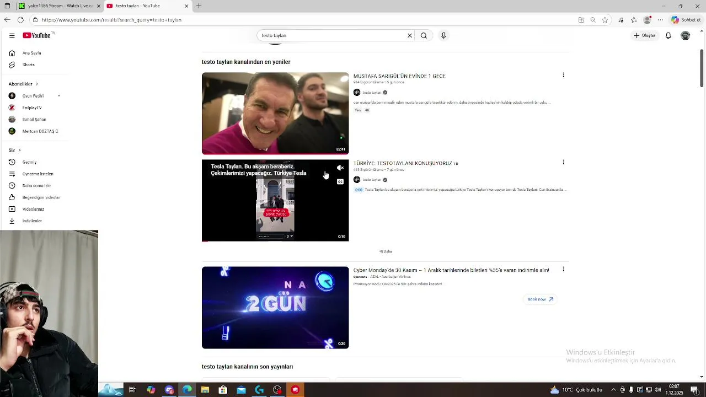This screenshot has height=397, width=706.
Task: Open YouTube account avatar menu
Action: click(x=685, y=35)
